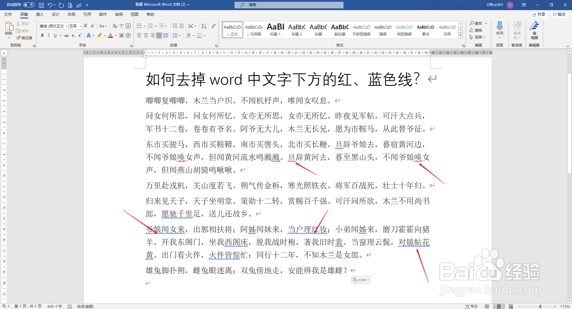The image size is (572, 309).
Task: Expand the Styles gallery with More arrow
Action: 460,35
